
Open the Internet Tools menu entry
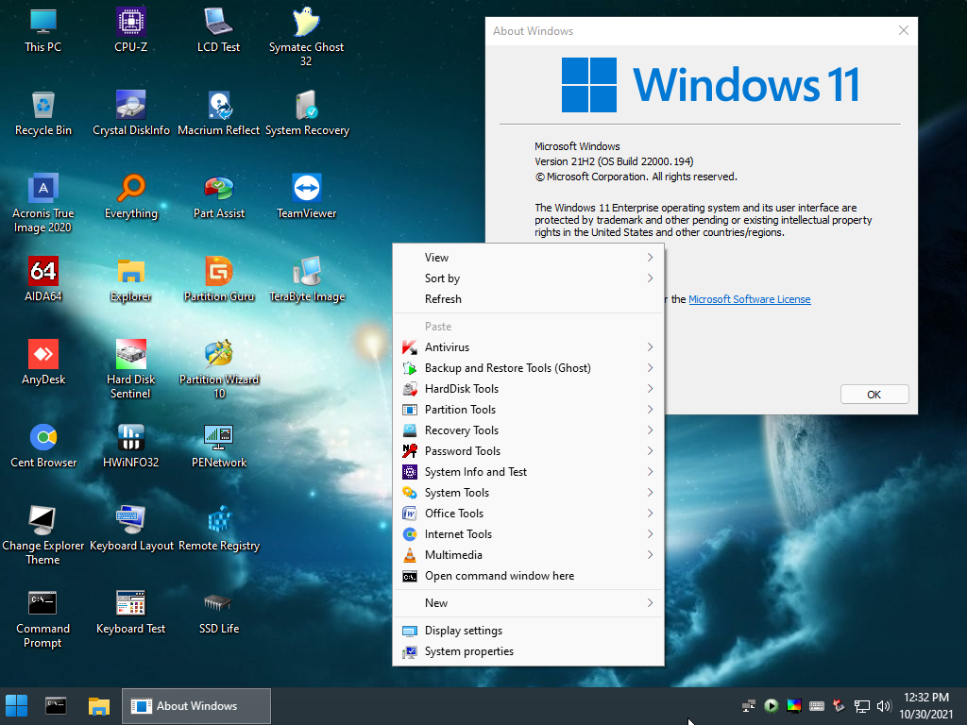[x=528, y=534]
